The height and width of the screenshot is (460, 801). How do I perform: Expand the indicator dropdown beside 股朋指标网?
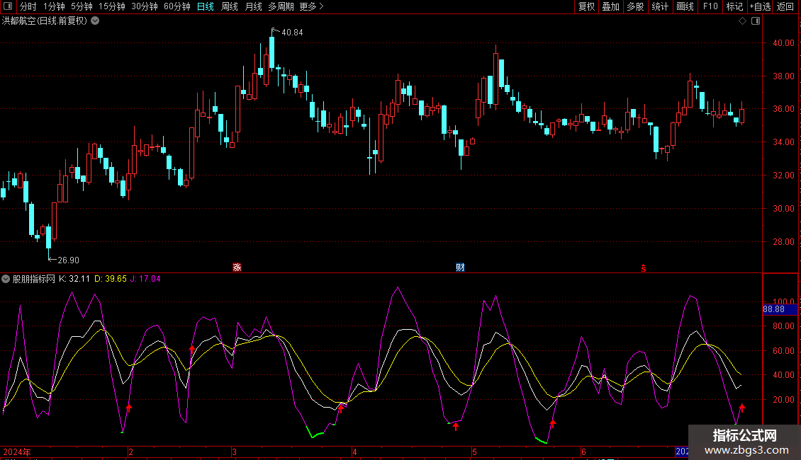pos(6,279)
